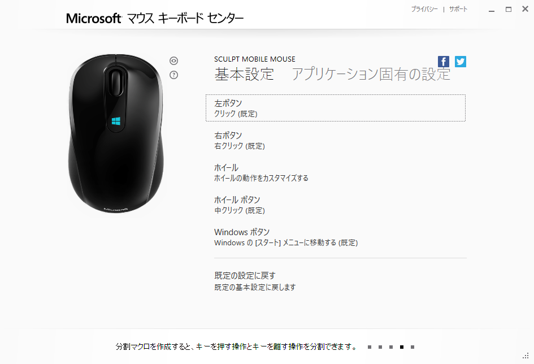Switch to 基本設定 tab
The image size is (534, 364).
244,74
